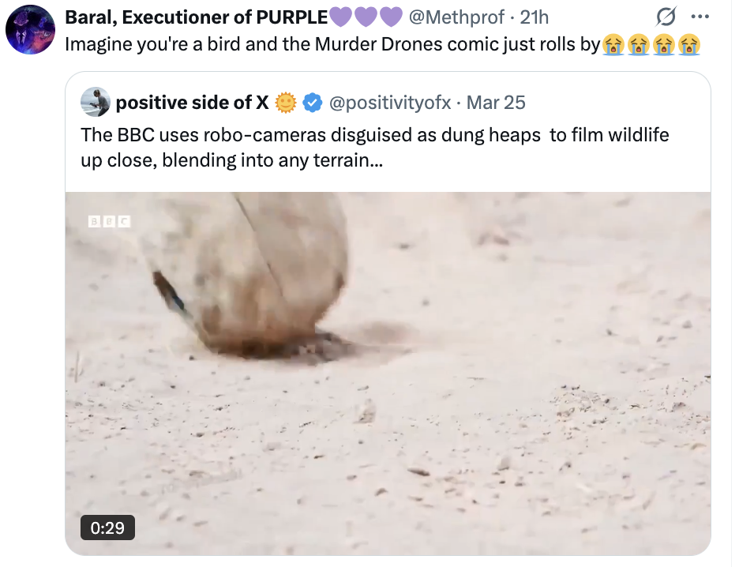Click the crying emojis ending the tweet

651,44
